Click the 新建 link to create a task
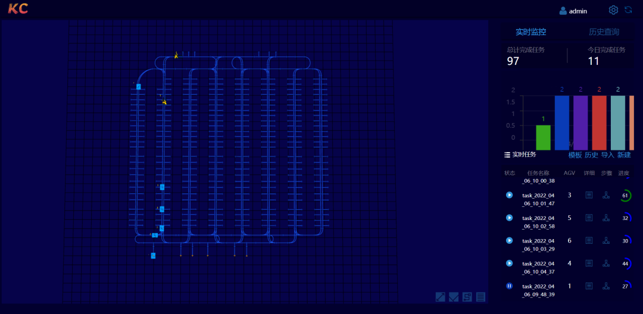The image size is (643, 314). 623,155
